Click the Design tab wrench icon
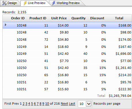 [x=4, y=3]
